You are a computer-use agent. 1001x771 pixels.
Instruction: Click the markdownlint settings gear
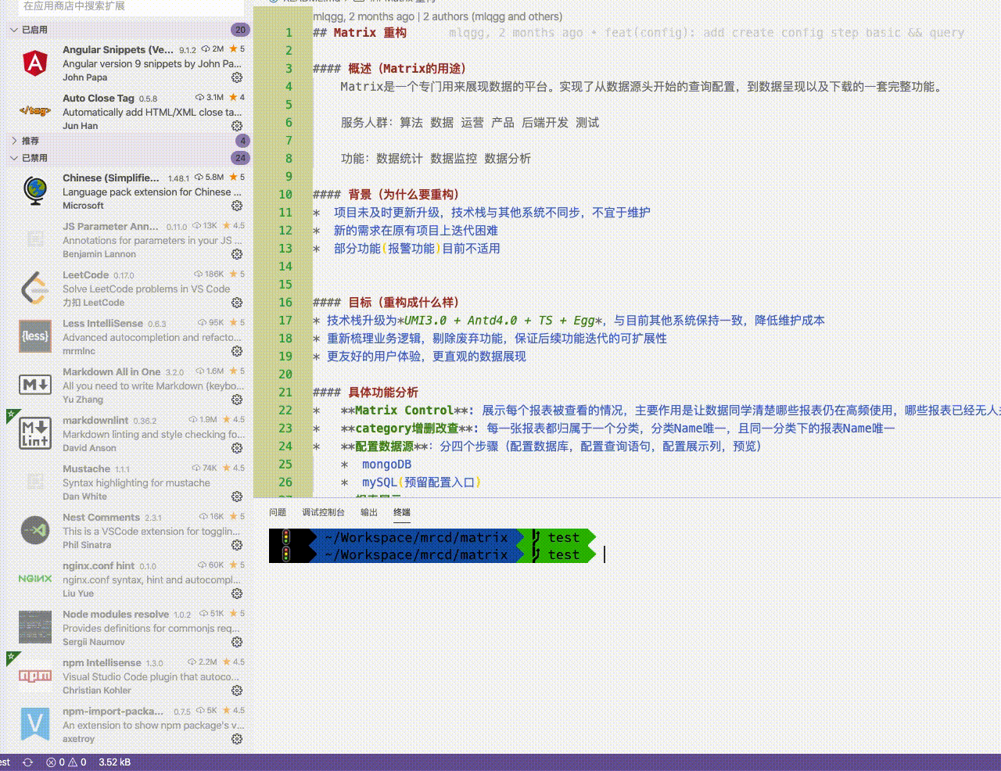coord(237,448)
